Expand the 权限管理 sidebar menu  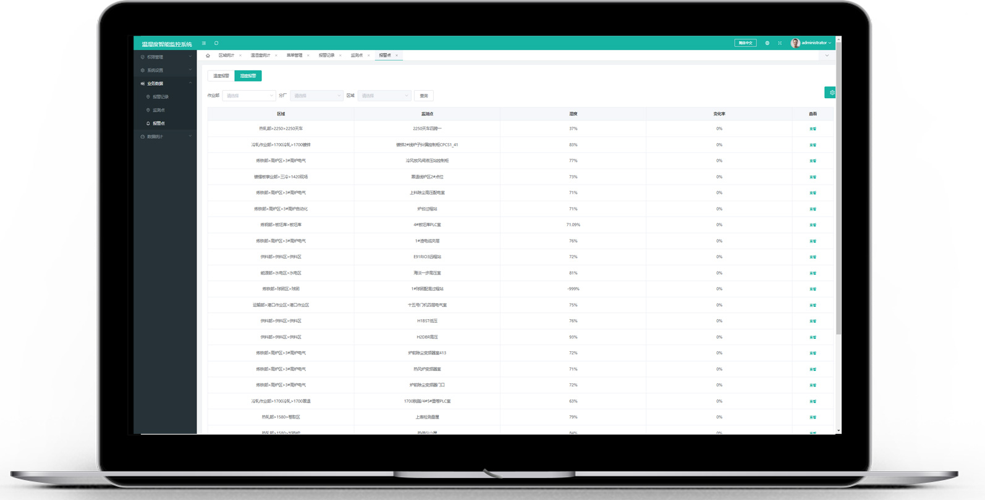(x=165, y=57)
